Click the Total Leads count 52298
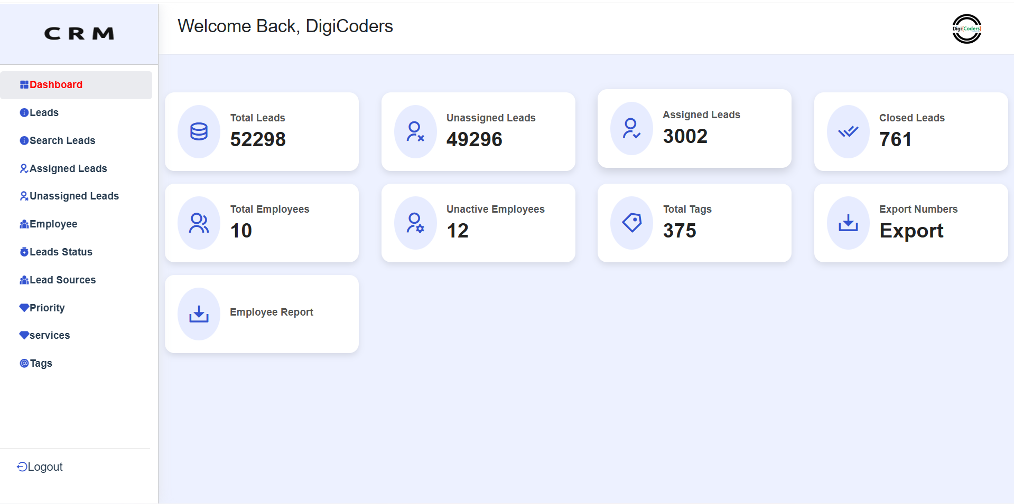 click(258, 139)
